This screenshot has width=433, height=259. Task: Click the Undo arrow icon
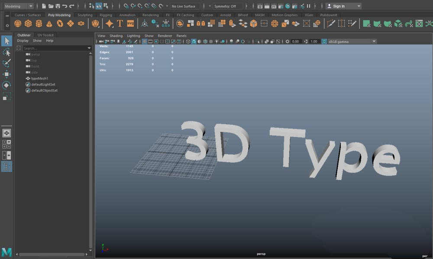click(65, 6)
